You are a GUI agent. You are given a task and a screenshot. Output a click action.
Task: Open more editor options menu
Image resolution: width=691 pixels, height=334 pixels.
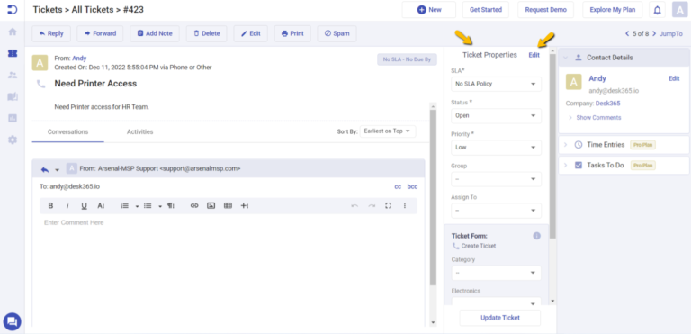405,205
